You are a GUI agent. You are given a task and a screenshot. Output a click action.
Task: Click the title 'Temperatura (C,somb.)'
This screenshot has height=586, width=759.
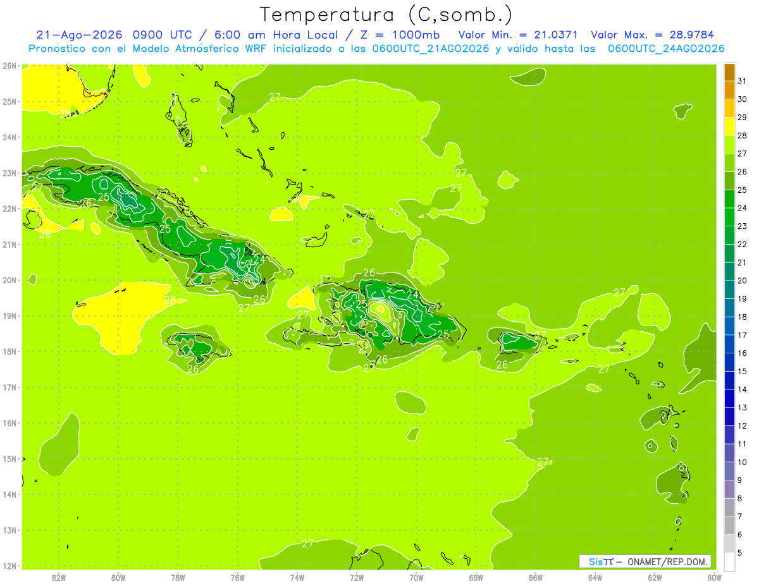tap(386, 14)
